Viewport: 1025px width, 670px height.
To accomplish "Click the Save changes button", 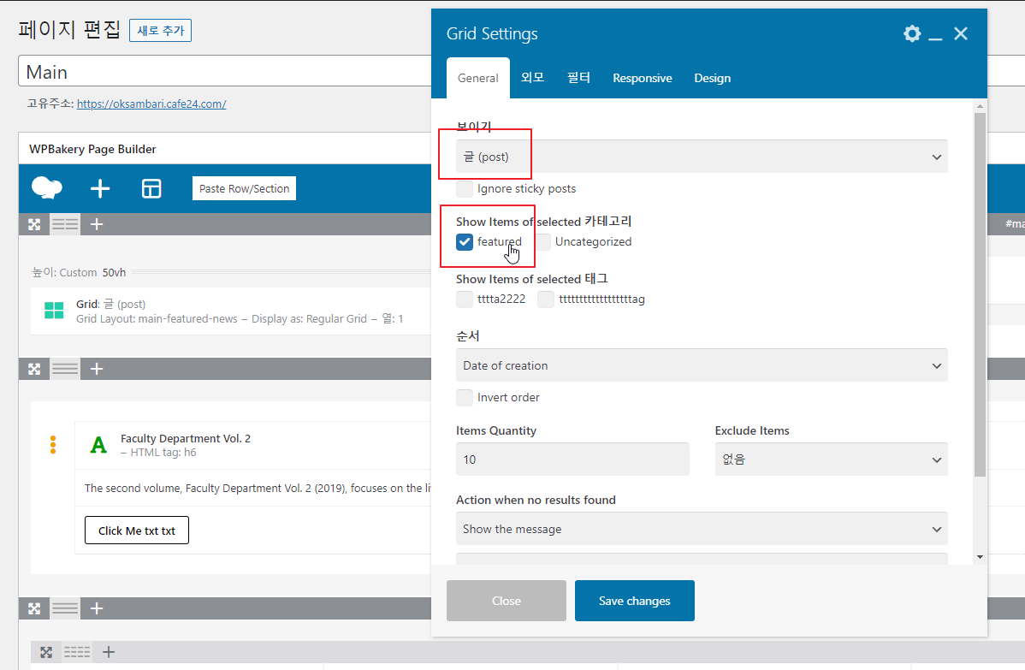I will 634,601.
